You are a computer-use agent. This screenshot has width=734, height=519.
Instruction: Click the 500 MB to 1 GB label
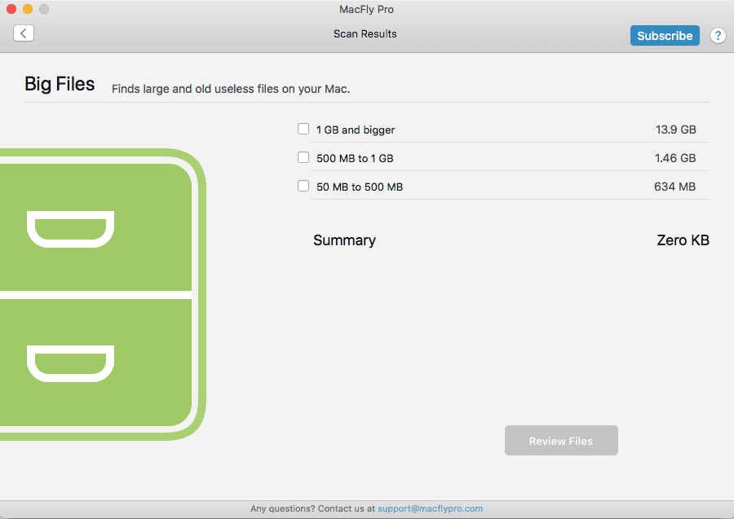point(355,159)
